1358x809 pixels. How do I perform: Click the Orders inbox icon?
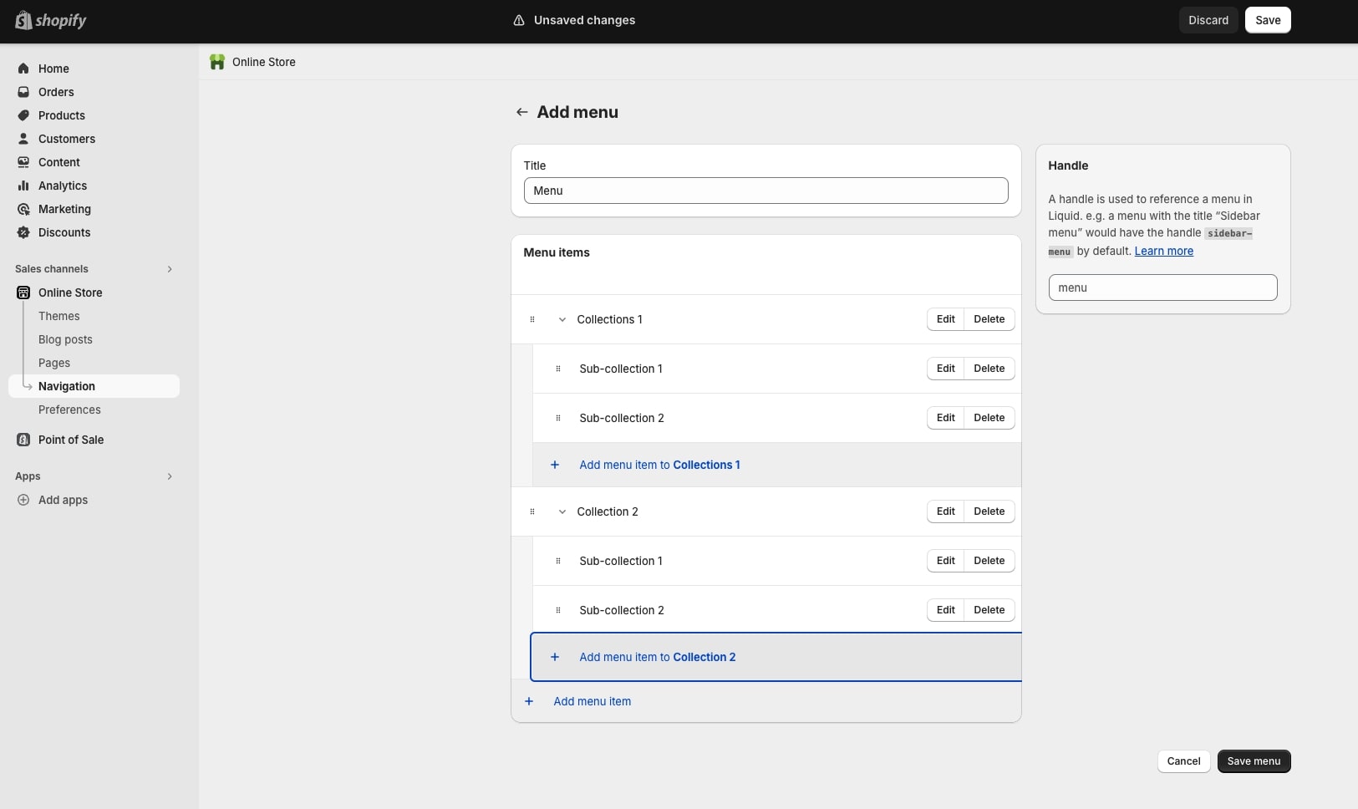pos(23,92)
